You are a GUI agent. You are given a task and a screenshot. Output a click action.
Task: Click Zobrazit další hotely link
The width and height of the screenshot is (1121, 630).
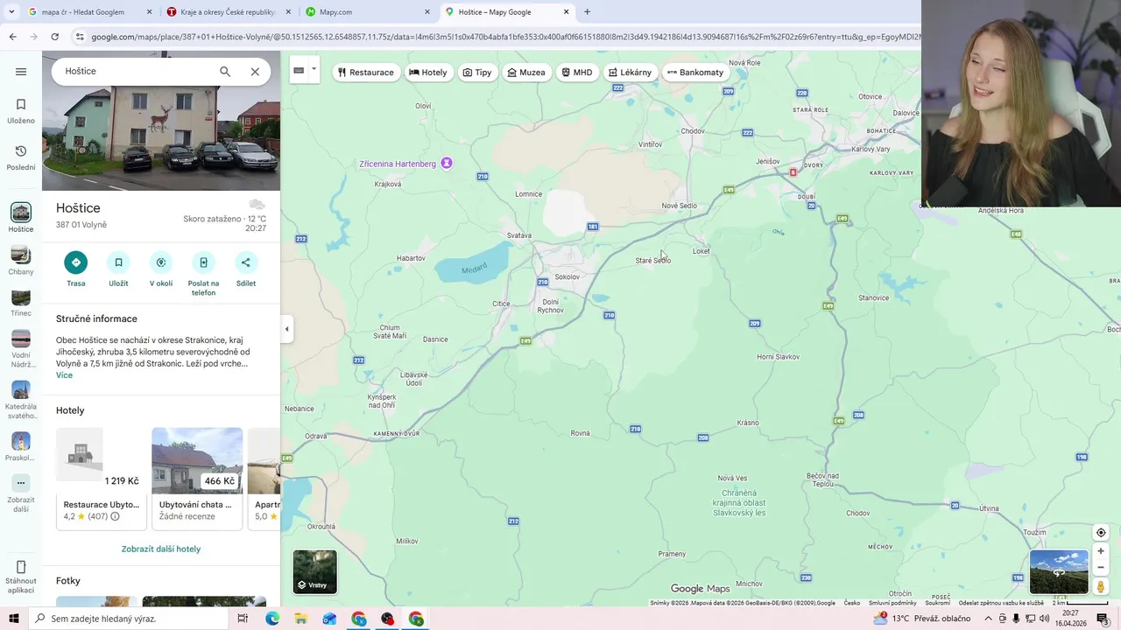coord(161,549)
